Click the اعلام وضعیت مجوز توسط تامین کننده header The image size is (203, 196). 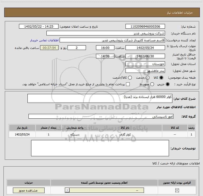[104, 183]
